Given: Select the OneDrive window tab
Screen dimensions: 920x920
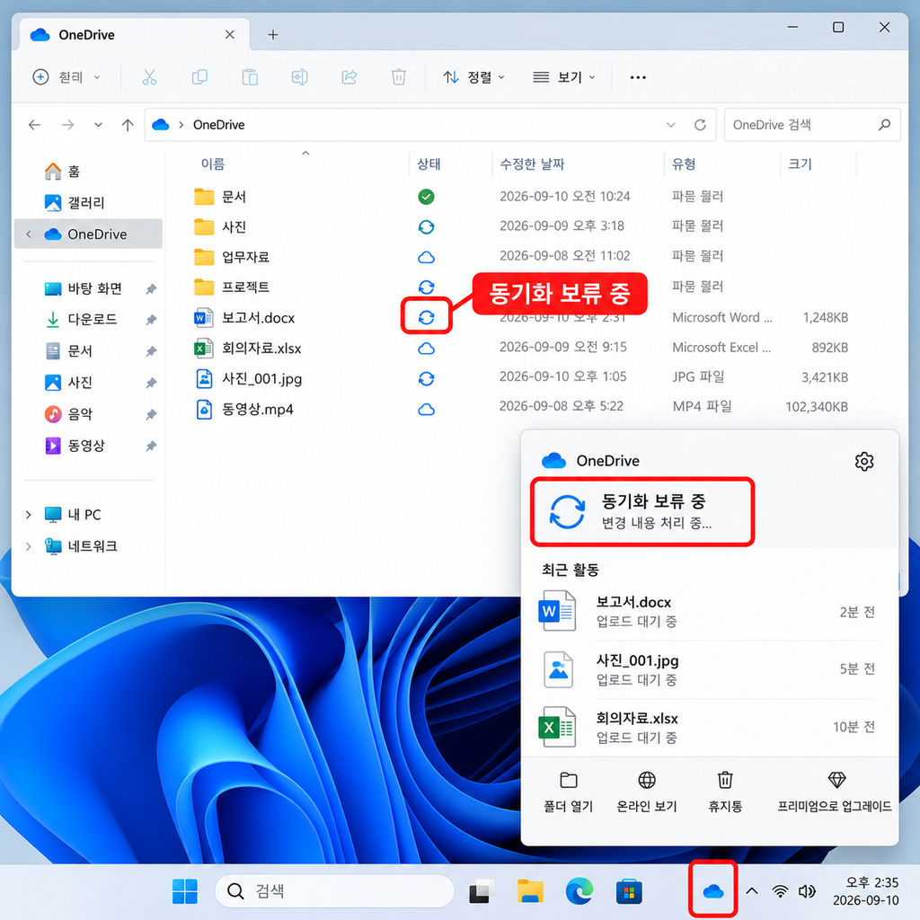Looking at the screenshot, I should pyautogui.click(x=135, y=35).
